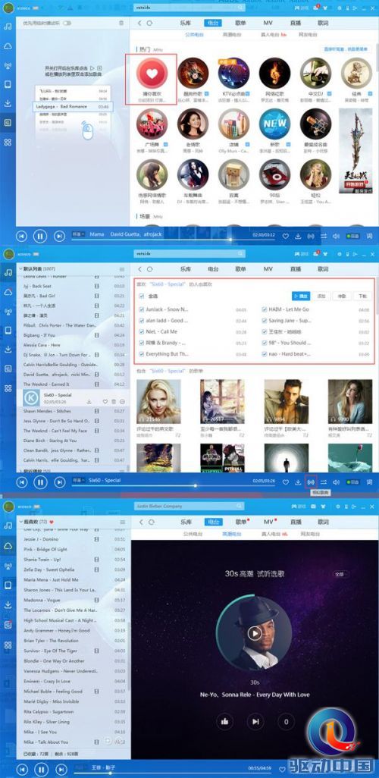Click the trash icon above the empty playlist panel
This screenshot has height=778, width=379.
click(x=121, y=24)
